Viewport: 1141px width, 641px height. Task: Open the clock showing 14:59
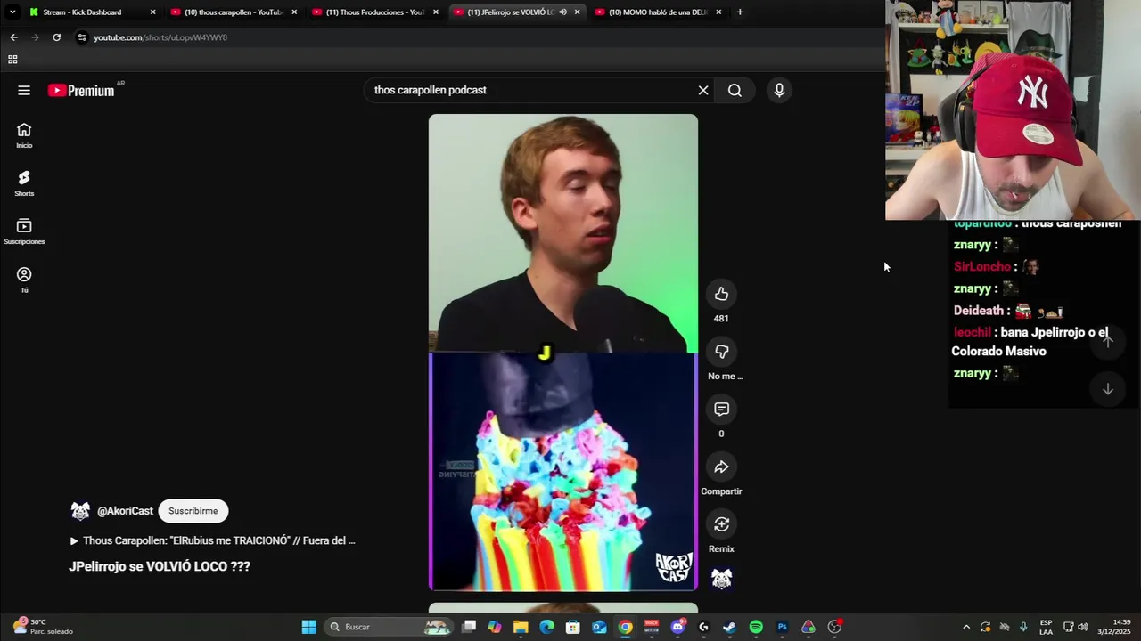[x=1114, y=627]
